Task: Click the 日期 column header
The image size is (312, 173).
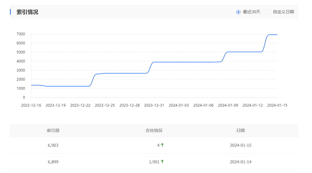Action: click(240, 131)
